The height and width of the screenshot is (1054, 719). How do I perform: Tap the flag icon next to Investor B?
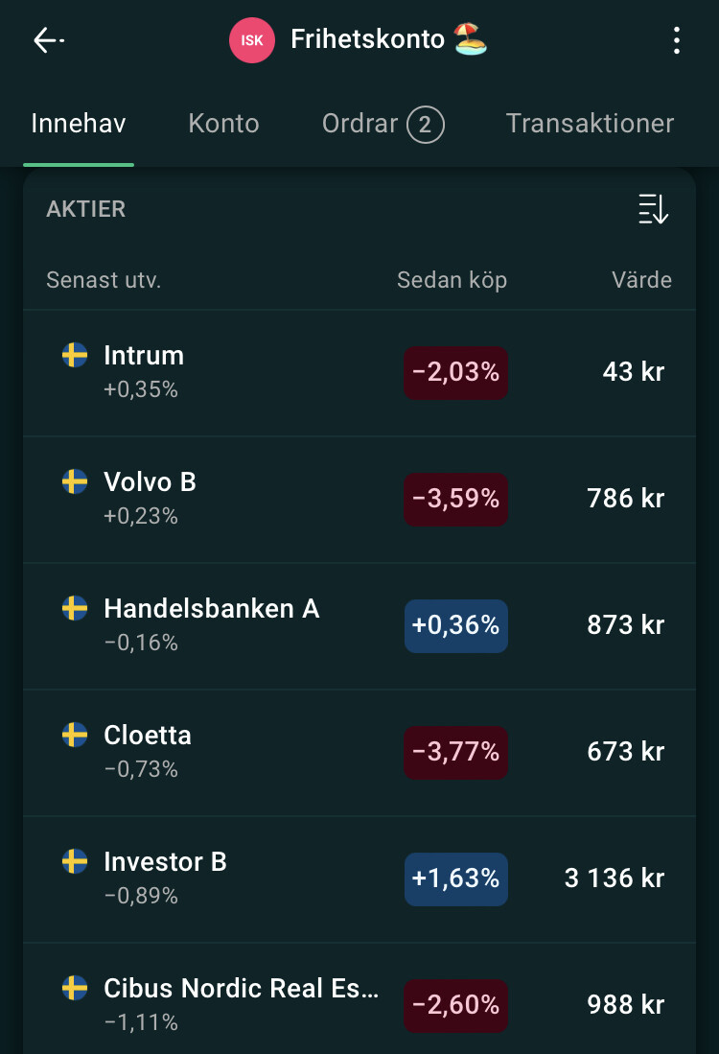point(75,861)
